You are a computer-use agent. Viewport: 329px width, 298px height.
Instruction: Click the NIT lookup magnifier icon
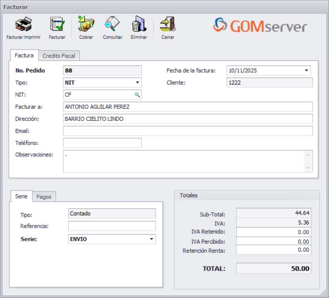click(137, 95)
